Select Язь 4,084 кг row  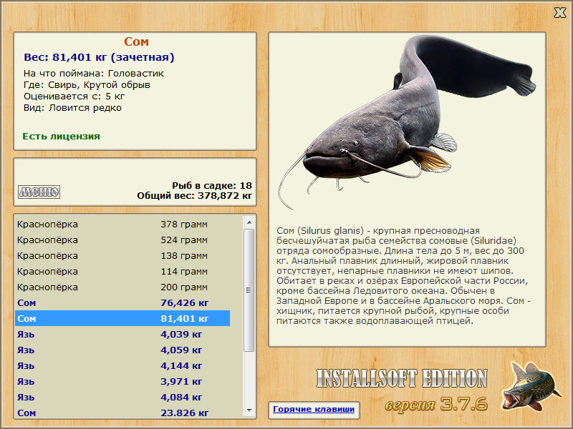coord(122,397)
